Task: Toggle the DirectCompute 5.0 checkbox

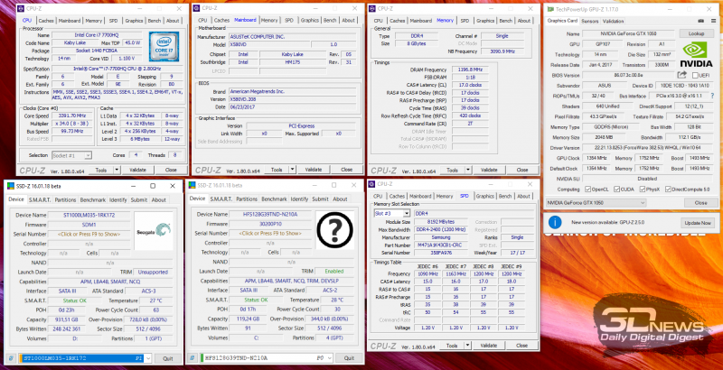Action: pos(668,190)
